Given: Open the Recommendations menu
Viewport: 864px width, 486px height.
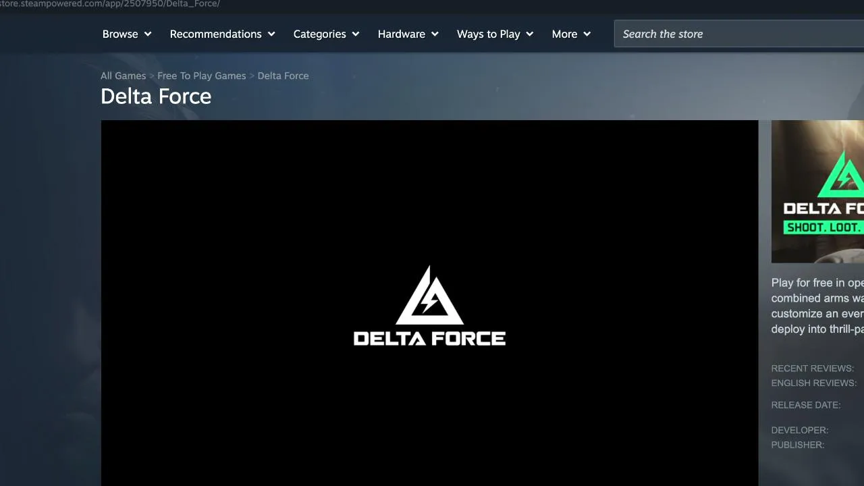Looking at the screenshot, I should [x=223, y=34].
